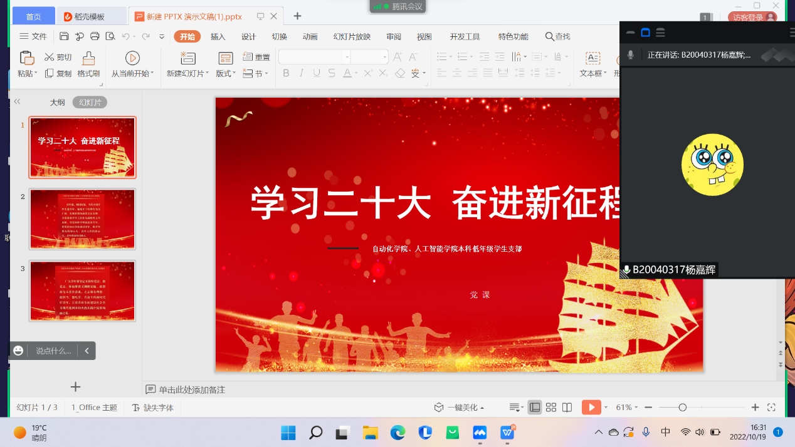Viewport: 795px width, 447px height.
Task: Enable normal view in status bar
Action: click(x=535, y=408)
